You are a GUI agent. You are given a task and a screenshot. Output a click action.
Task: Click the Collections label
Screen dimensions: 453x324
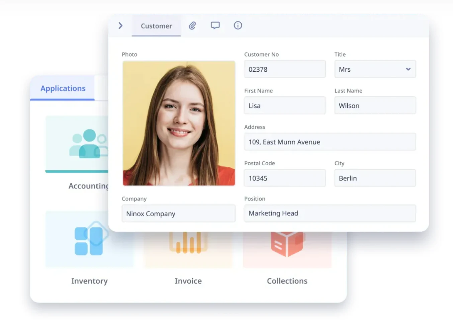(287, 281)
